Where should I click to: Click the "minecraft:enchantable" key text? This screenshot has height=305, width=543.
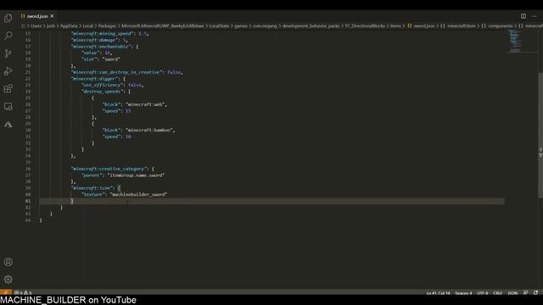point(100,47)
